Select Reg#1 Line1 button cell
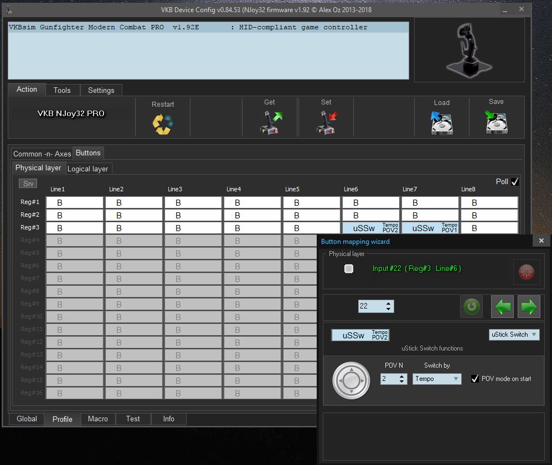552x465 pixels. (x=75, y=203)
